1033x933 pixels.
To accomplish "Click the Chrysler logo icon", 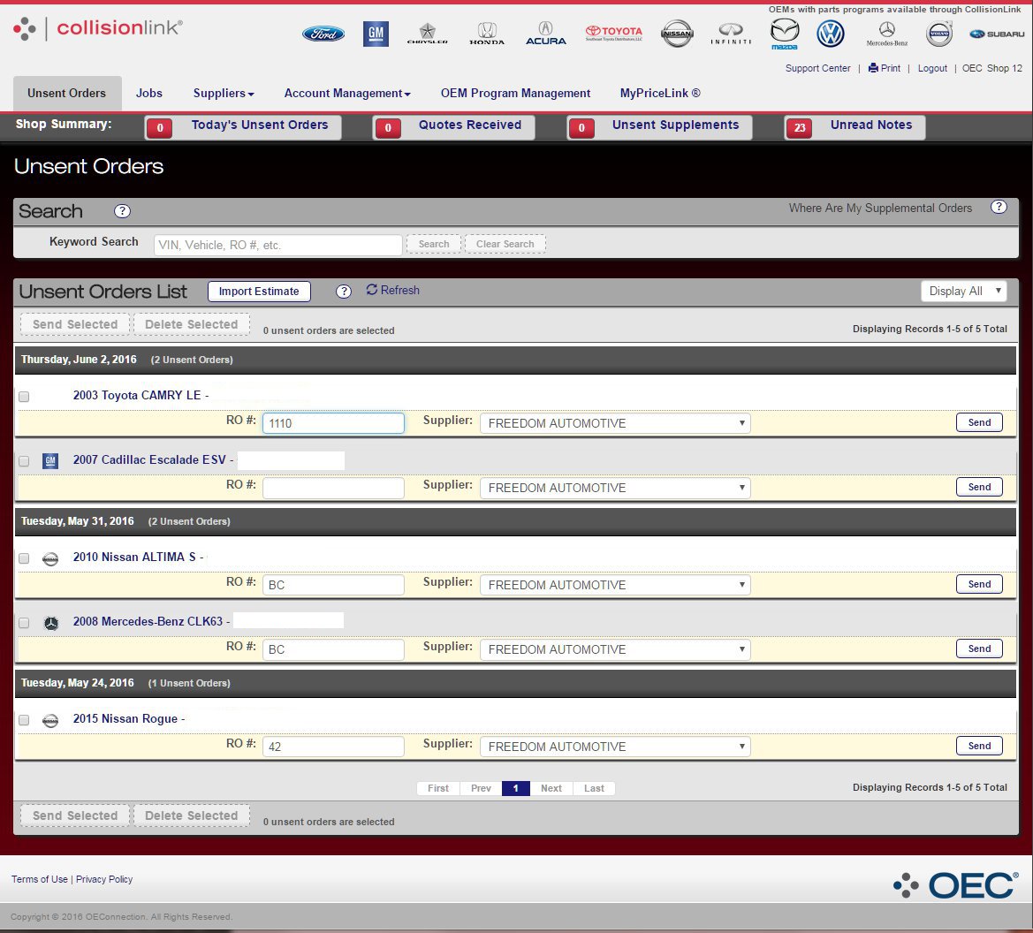I will click(x=428, y=33).
